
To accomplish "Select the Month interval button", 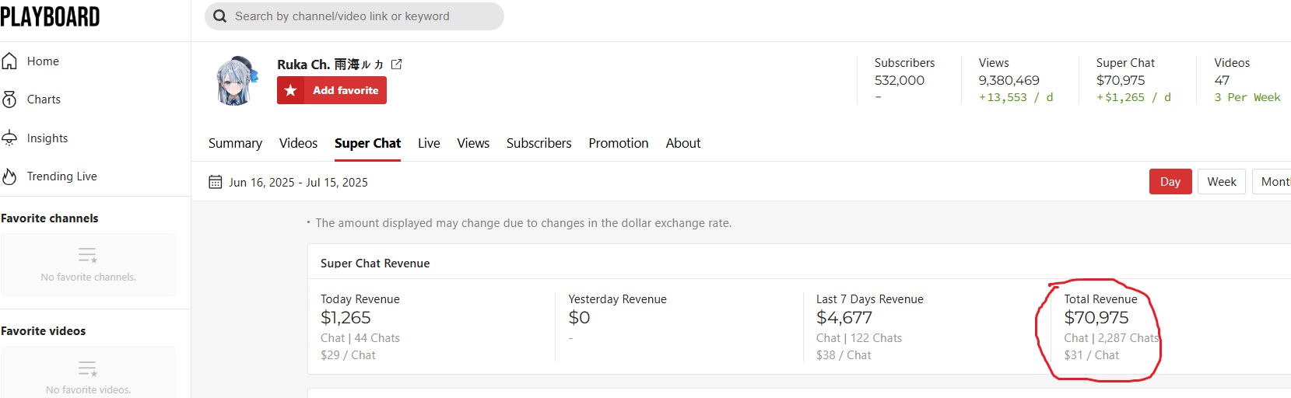I will pos(1272,181).
